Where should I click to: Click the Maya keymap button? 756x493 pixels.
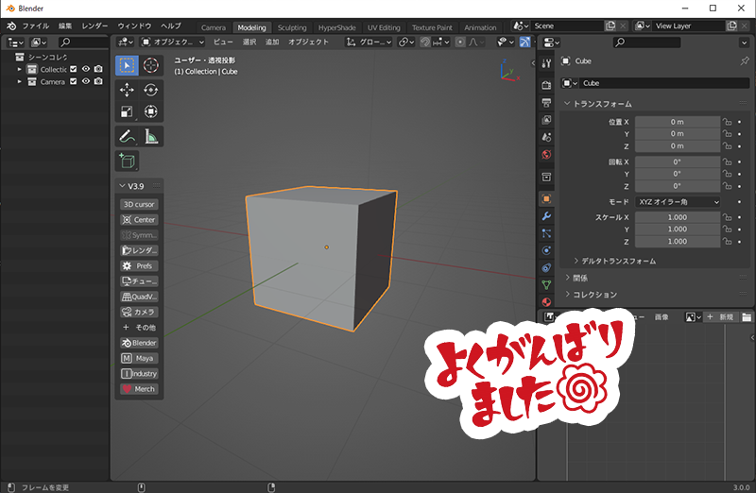pos(139,358)
